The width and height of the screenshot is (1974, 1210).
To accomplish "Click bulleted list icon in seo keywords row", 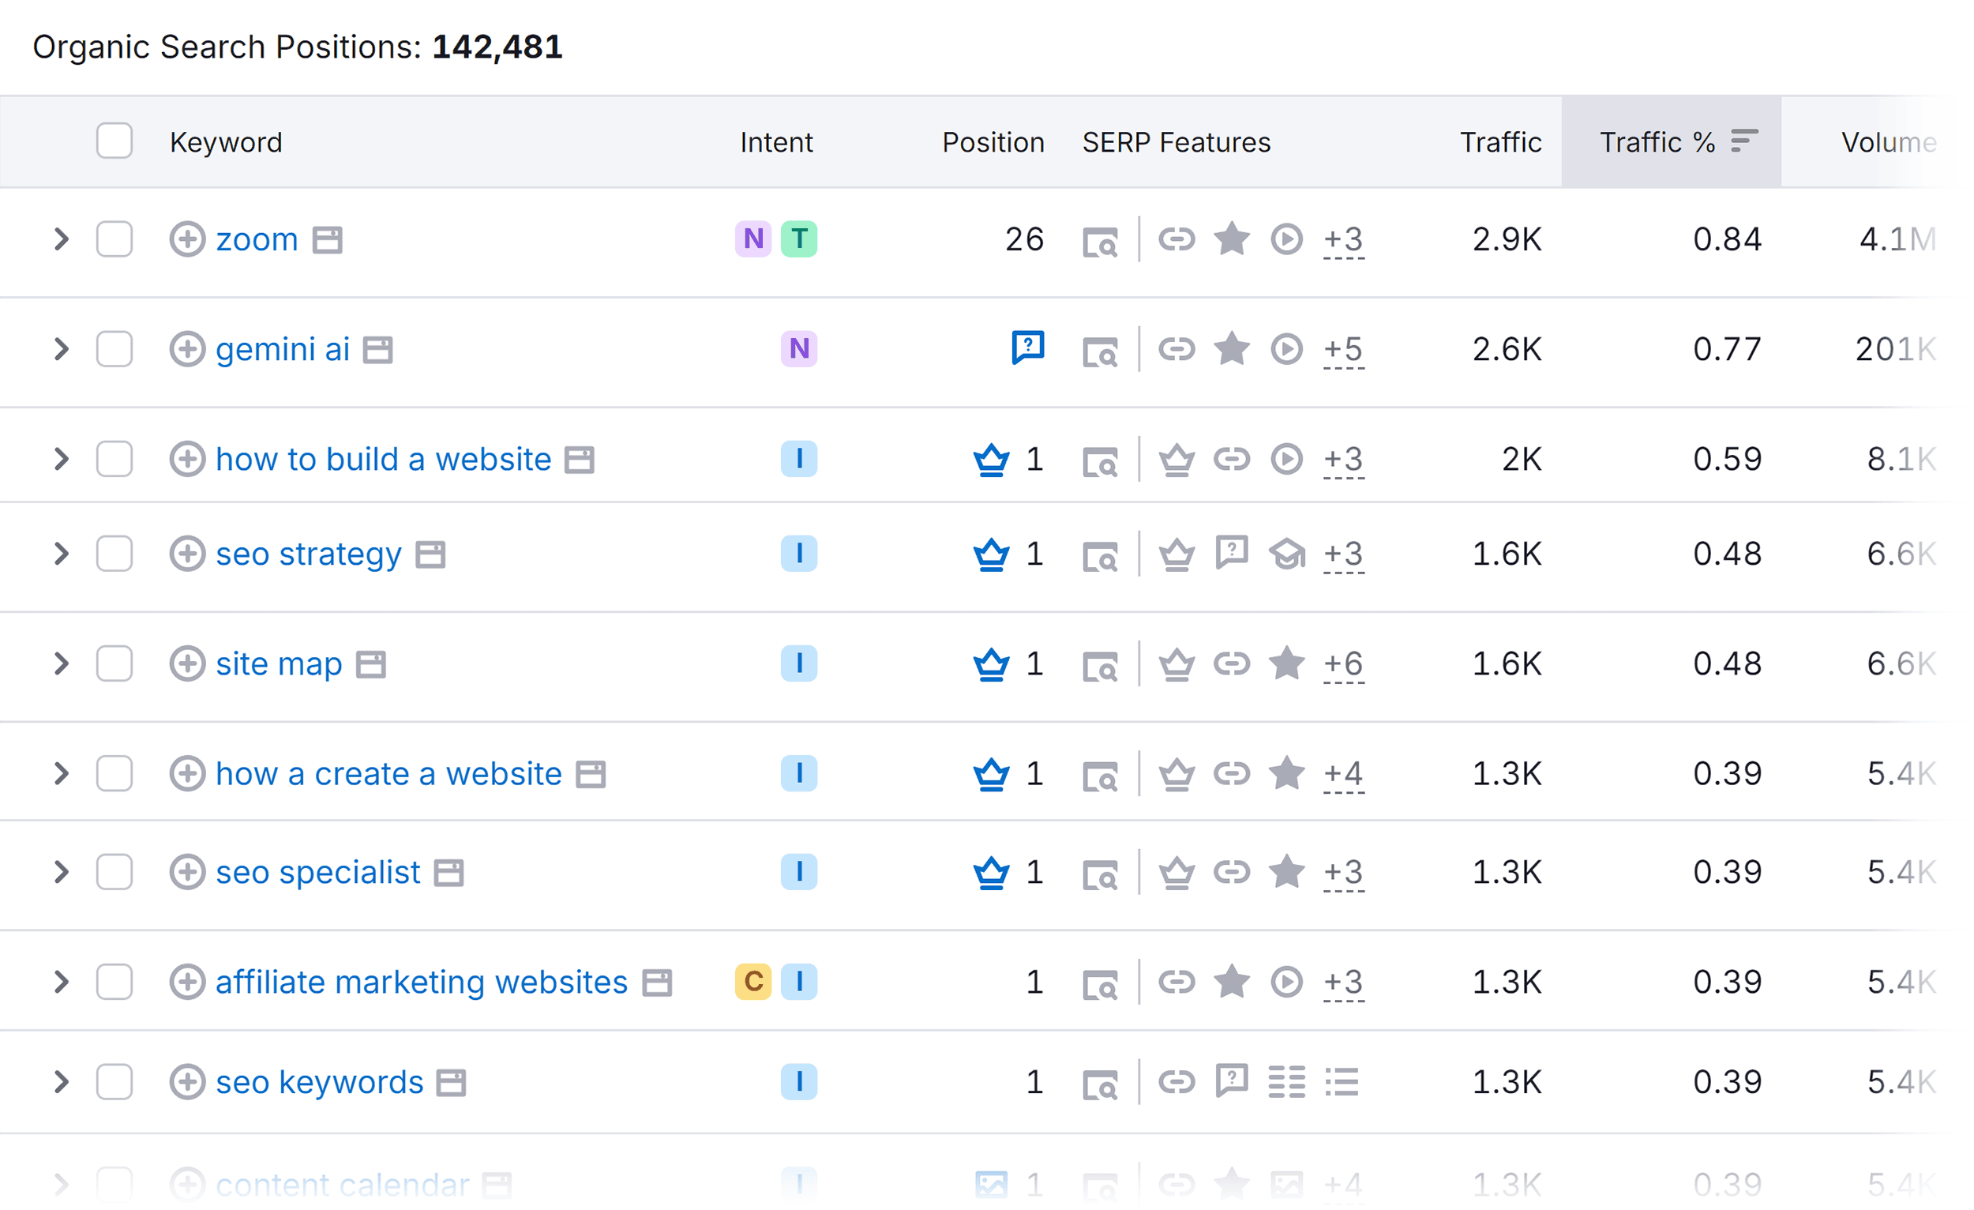I will [x=1342, y=1083].
